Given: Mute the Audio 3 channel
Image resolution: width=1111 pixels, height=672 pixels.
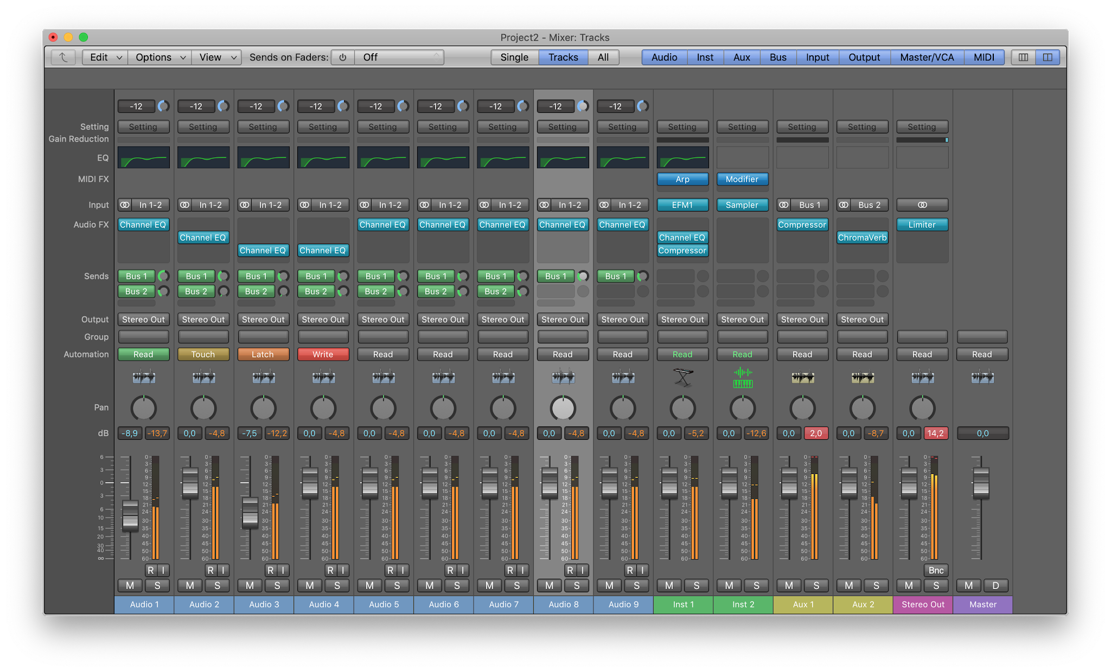Looking at the screenshot, I should tap(250, 585).
